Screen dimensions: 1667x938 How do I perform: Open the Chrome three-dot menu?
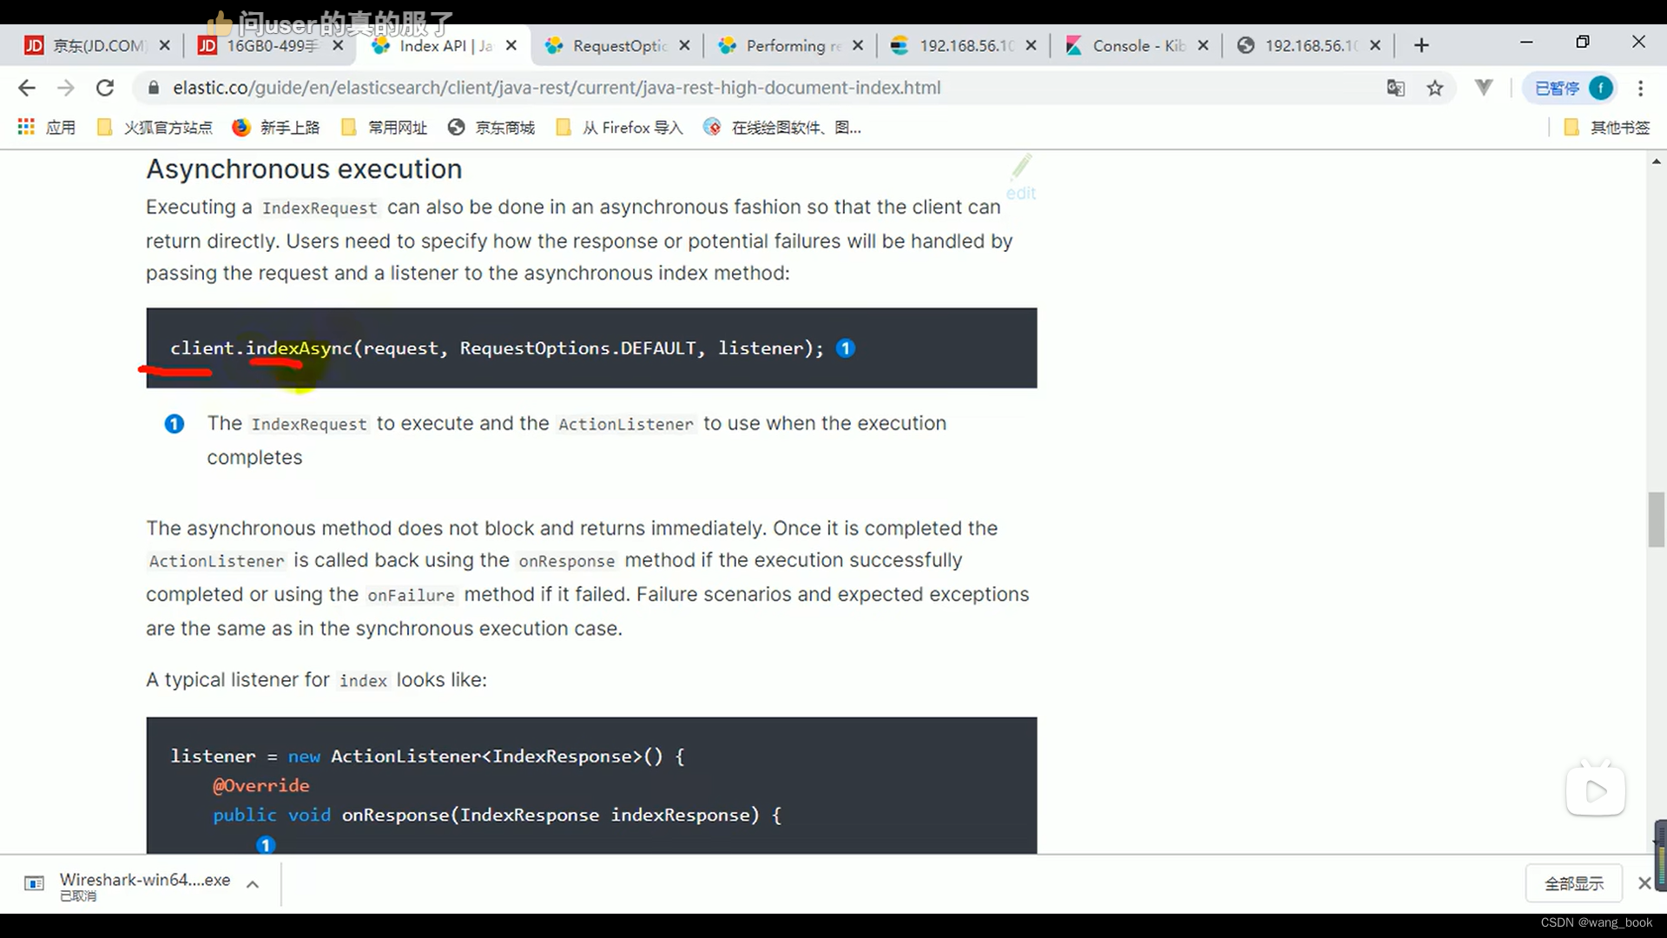pyautogui.click(x=1640, y=88)
